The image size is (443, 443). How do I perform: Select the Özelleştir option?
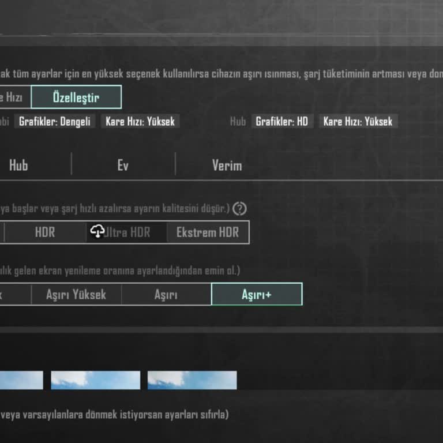point(76,97)
